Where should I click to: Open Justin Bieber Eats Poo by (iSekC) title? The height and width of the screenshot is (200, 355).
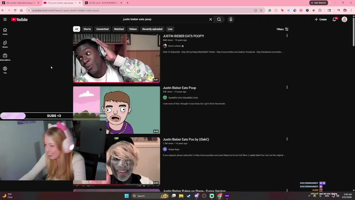186,139
